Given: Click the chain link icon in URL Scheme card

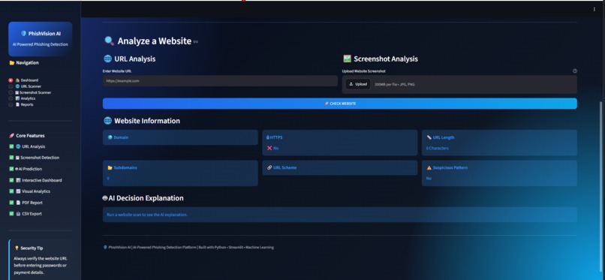Looking at the screenshot, I should [269, 167].
